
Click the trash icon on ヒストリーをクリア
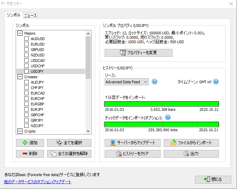coord(119,154)
